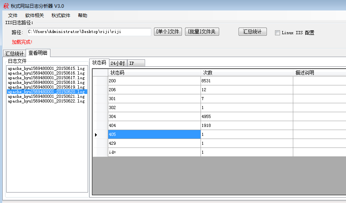Viewport: 346px width, 203px height.
Task: Switch to the 汇总统计 tab
Action: tap(14, 54)
